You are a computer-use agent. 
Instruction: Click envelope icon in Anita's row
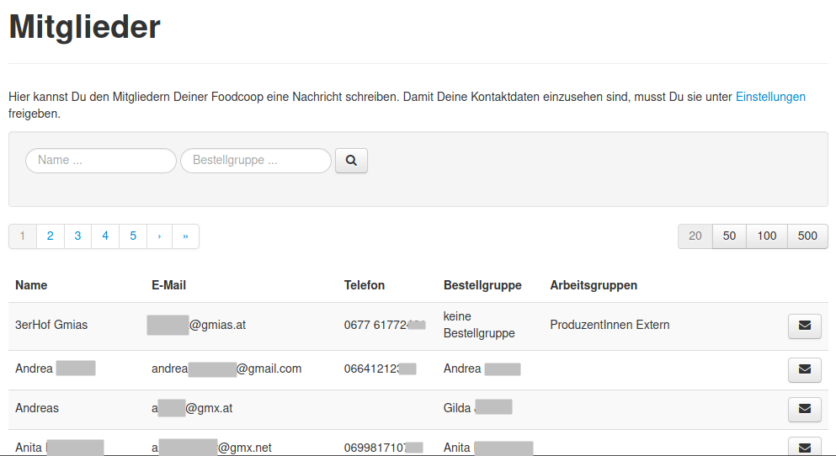tap(804, 447)
